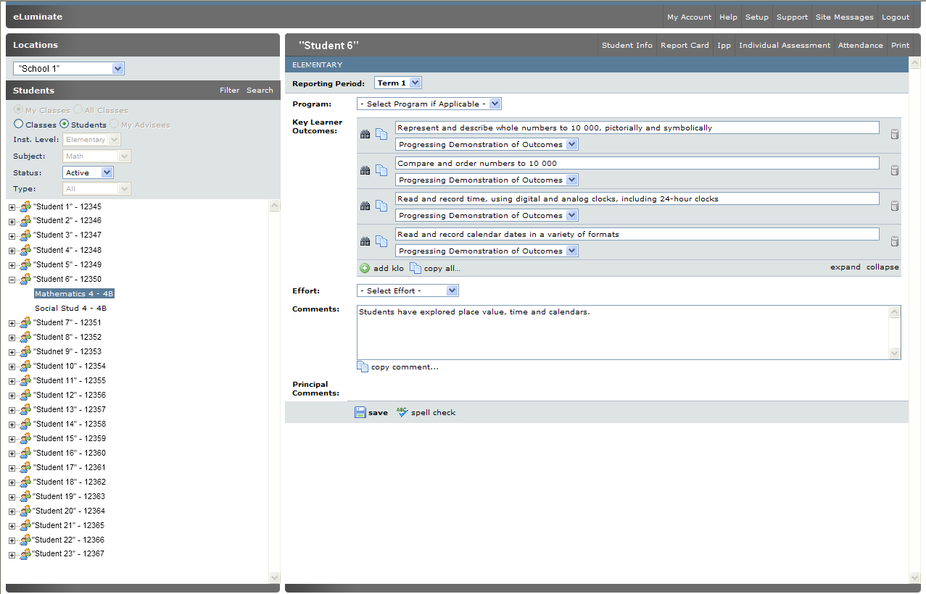Delete the 'Read and record calendar dates' outcome
This screenshot has width=926, height=594.
coord(895,241)
